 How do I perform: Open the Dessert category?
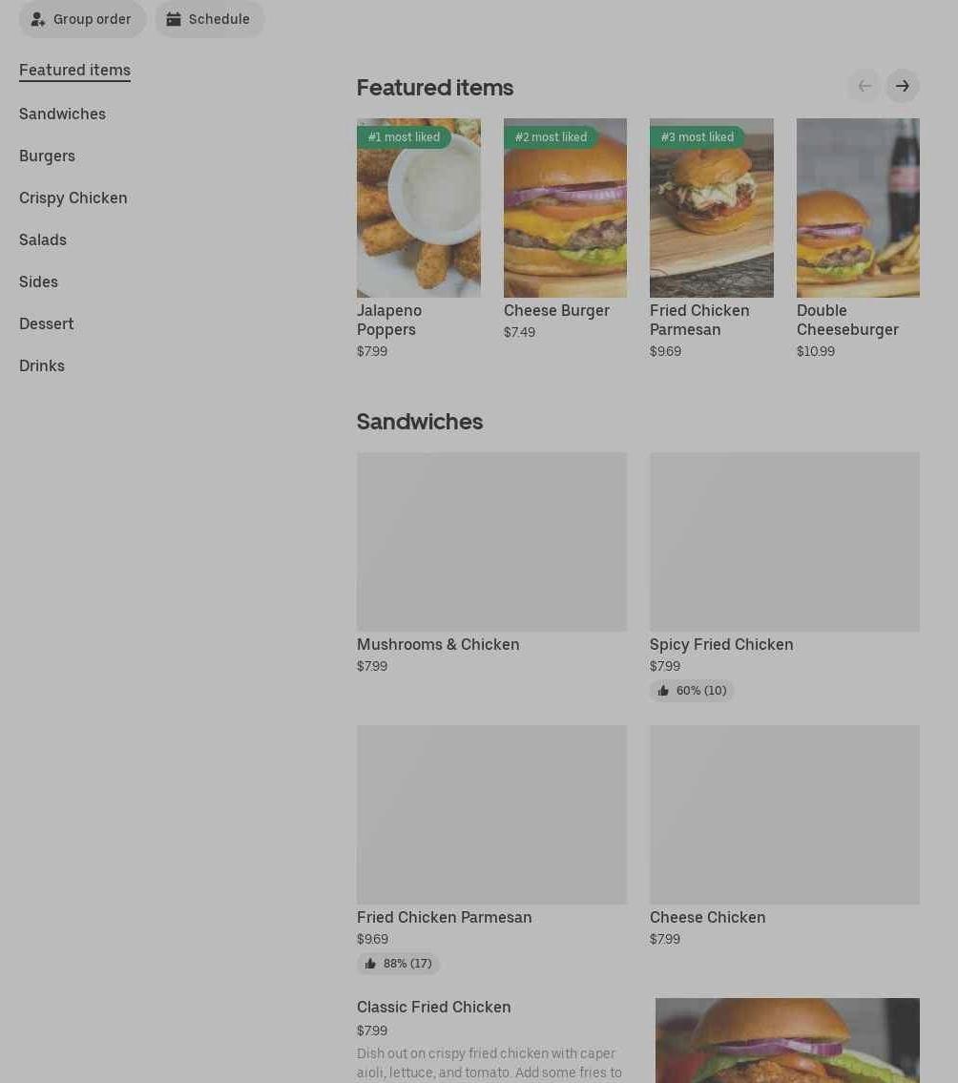click(46, 323)
